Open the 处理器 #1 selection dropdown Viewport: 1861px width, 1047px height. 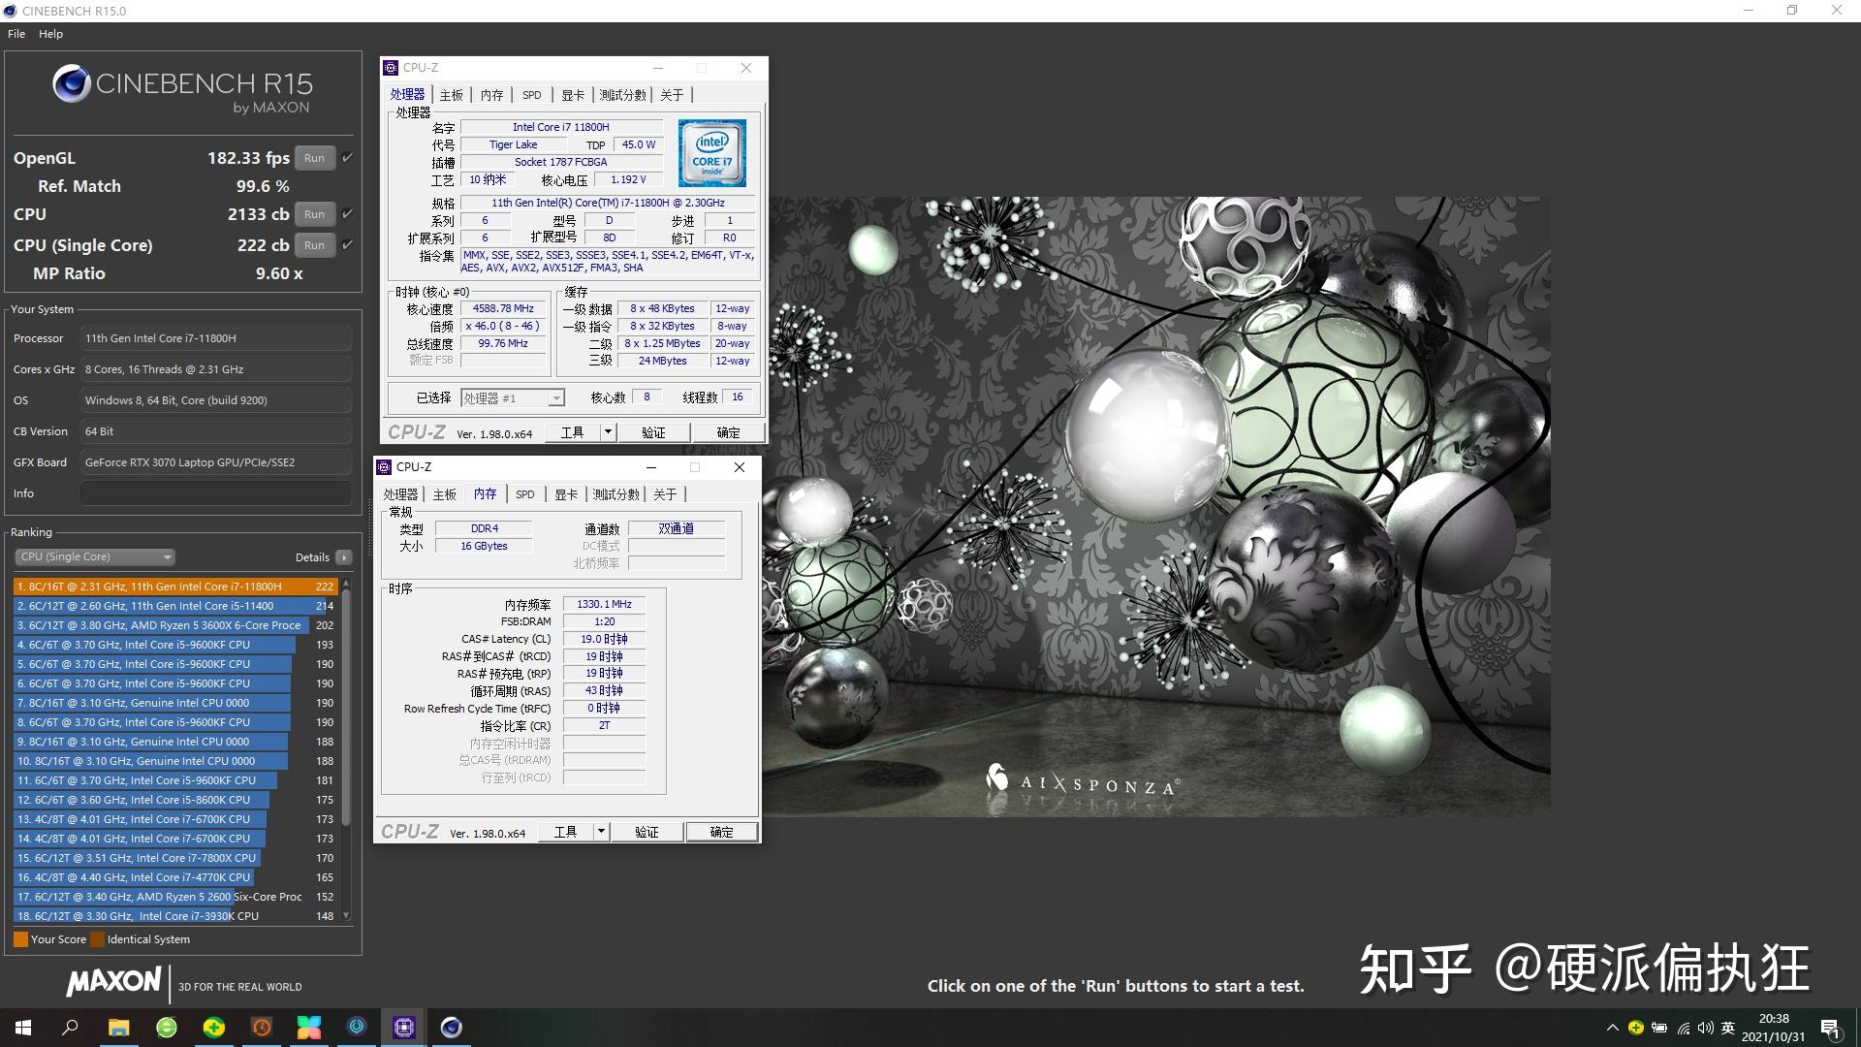coord(554,397)
